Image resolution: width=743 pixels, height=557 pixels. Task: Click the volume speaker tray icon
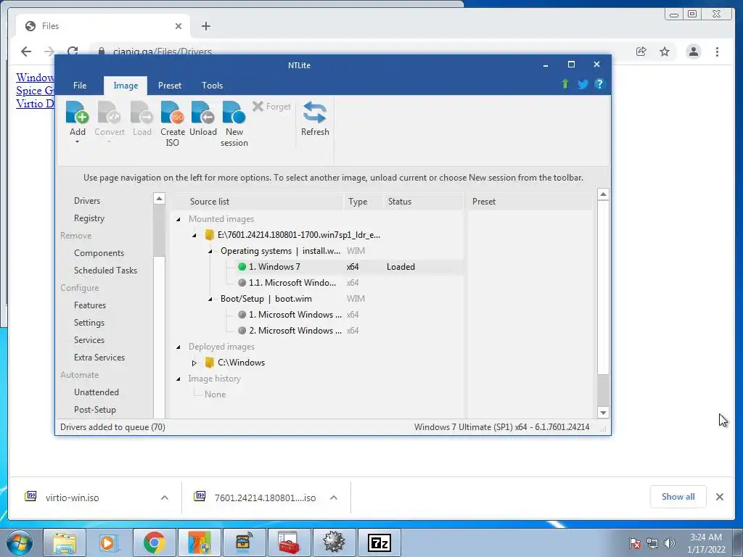(669, 542)
